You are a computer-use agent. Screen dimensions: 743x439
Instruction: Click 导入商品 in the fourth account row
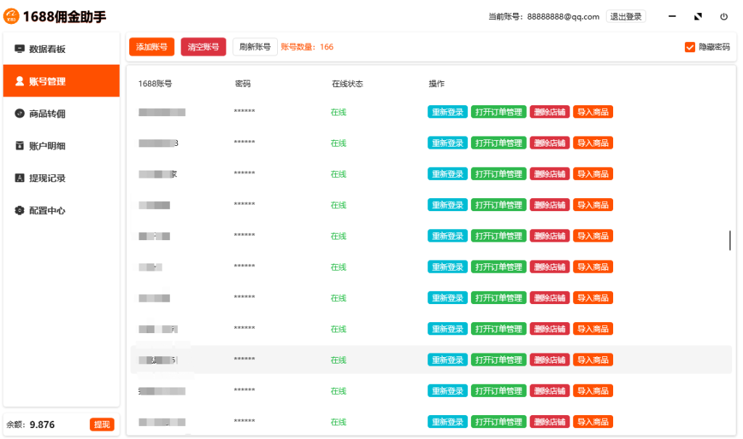point(593,205)
